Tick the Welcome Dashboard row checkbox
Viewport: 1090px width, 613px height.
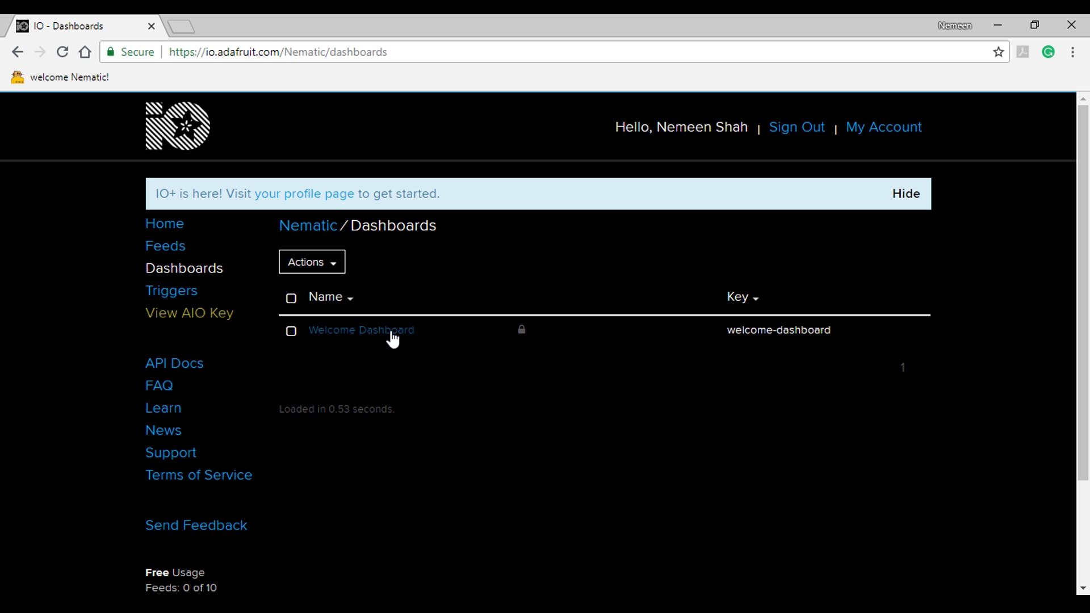pyautogui.click(x=291, y=331)
